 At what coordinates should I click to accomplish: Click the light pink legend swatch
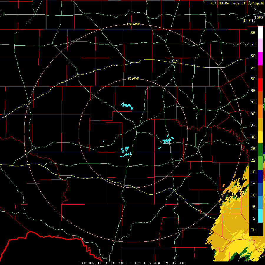tap(260, 45)
